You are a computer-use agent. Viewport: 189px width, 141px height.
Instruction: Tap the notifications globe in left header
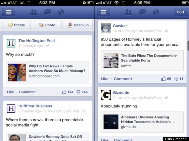(61, 12)
